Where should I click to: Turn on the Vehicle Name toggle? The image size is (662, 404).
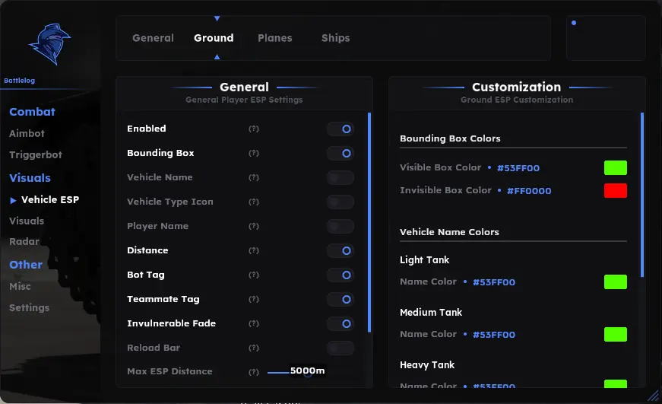click(341, 177)
